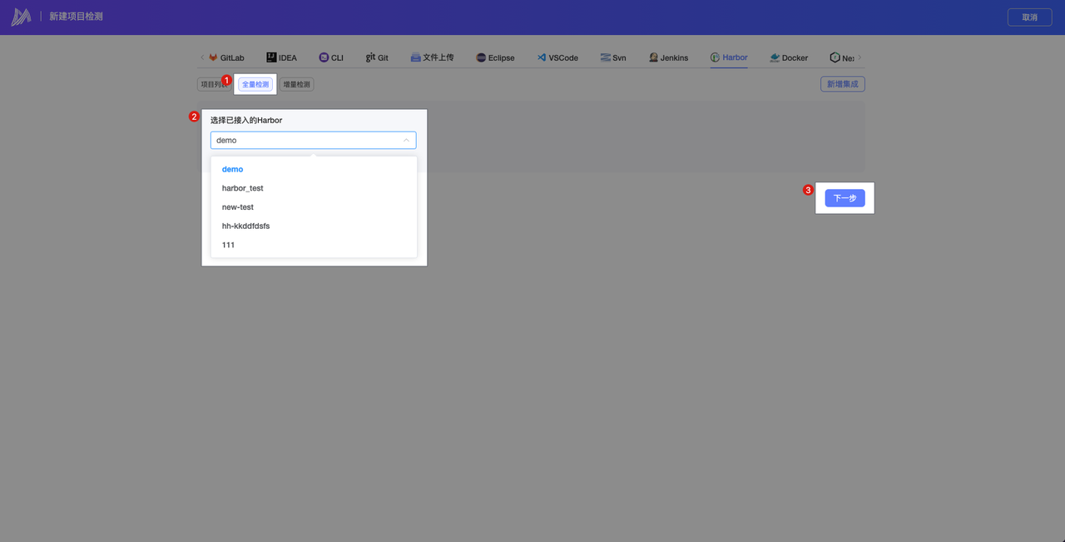Switch to 项目列表 view
The image size is (1065, 542).
point(212,84)
